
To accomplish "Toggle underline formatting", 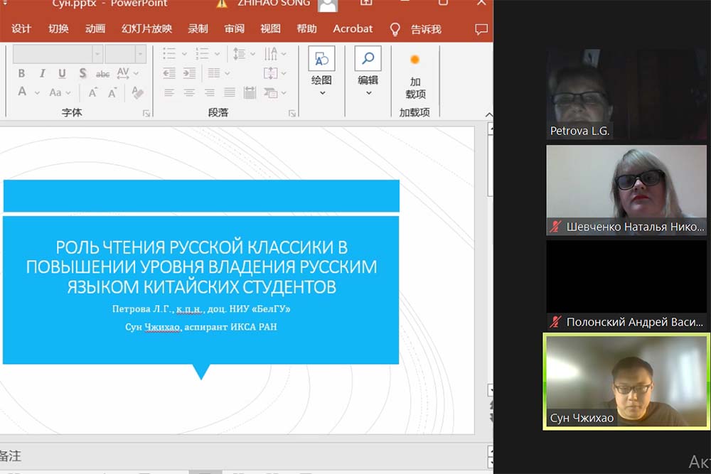I will click(62, 73).
